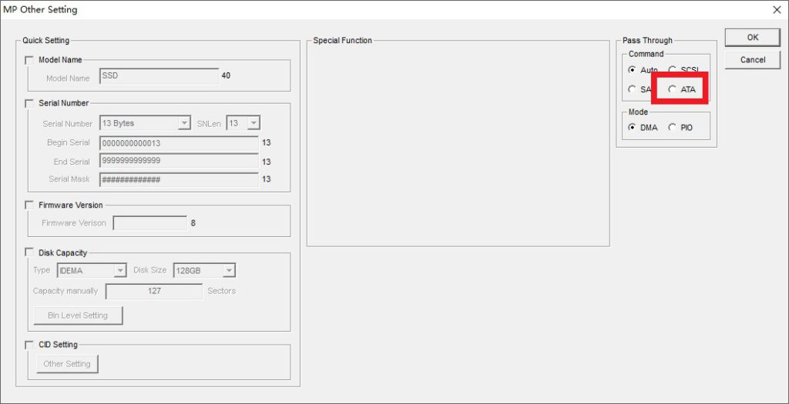Select the ATA command radio button
The width and height of the screenshot is (789, 404).
[x=673, y=89]
